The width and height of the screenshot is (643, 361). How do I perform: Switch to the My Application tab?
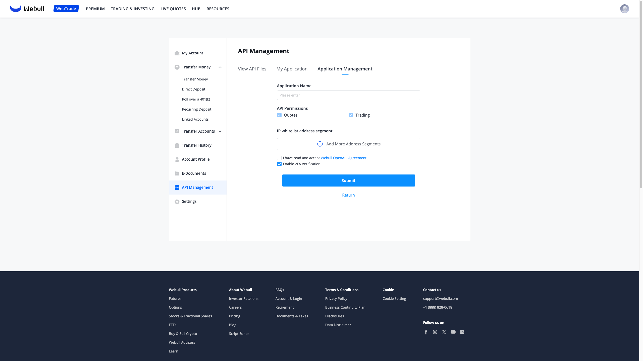292,69
